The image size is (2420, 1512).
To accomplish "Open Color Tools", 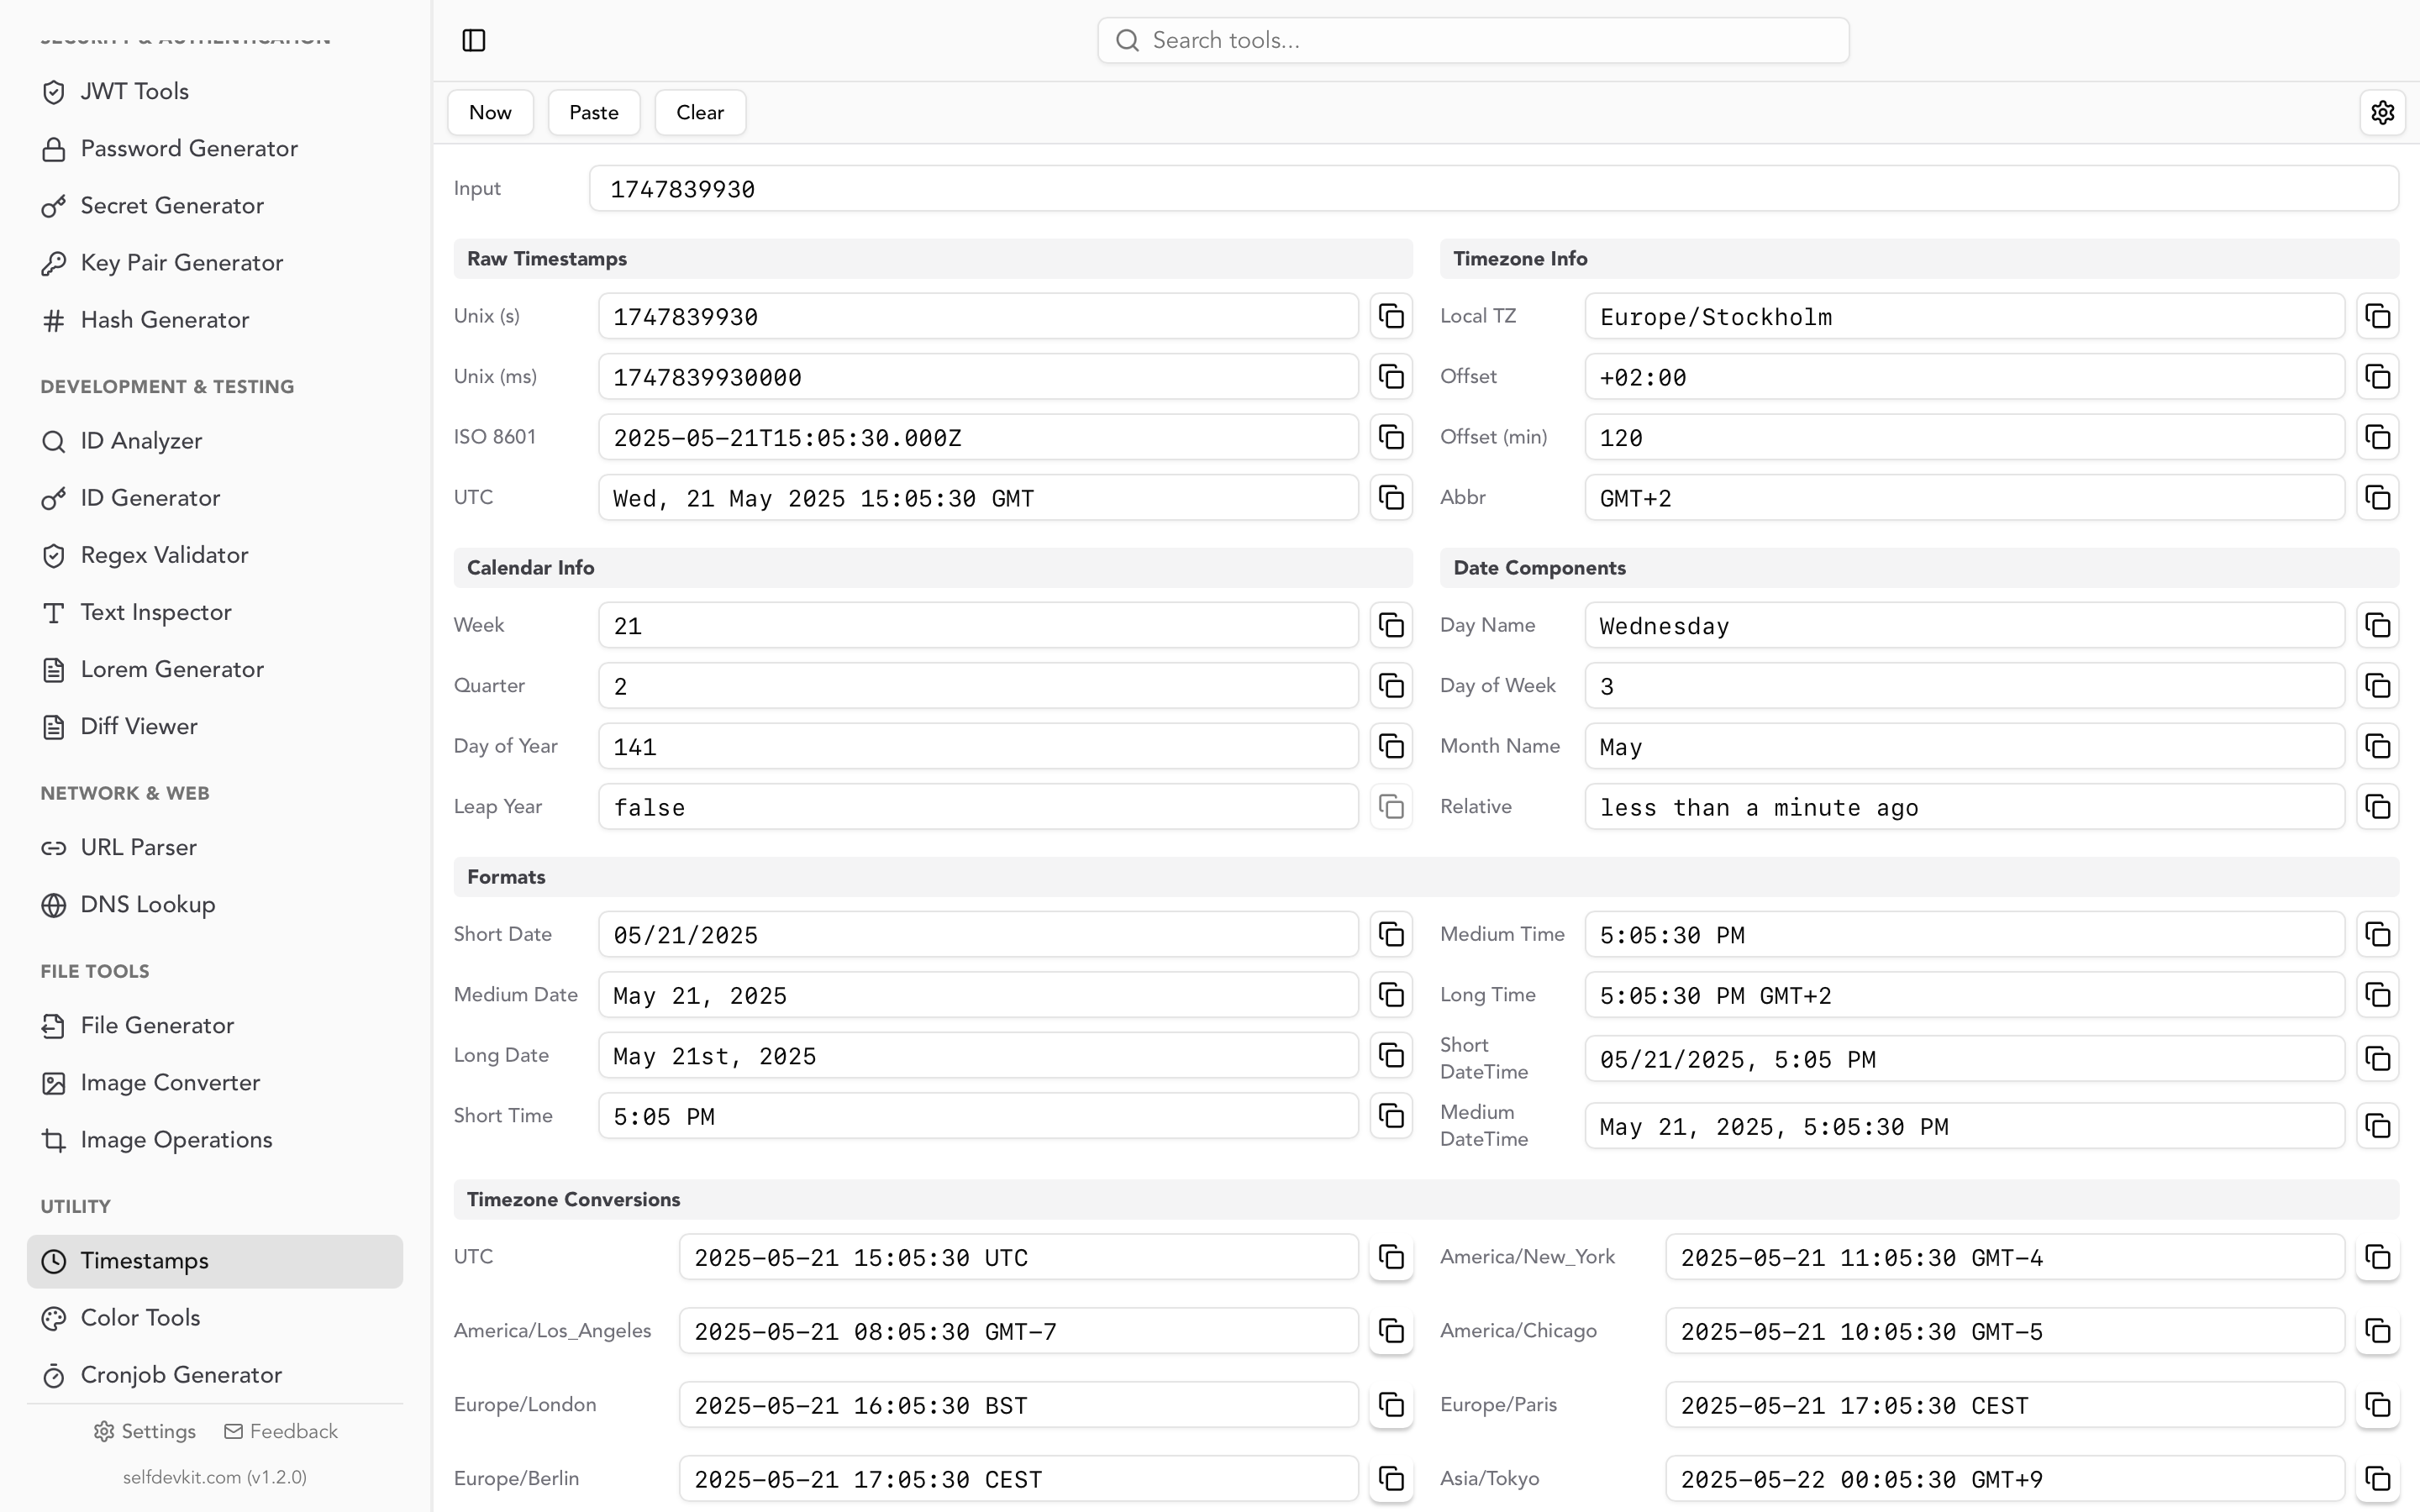I will click(215, 1318).
